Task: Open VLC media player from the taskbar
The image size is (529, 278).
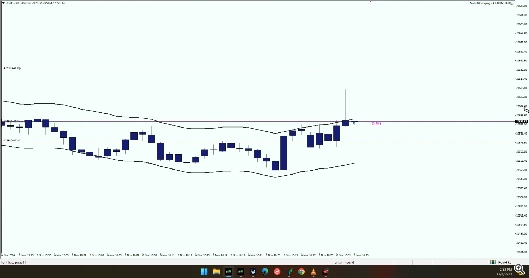Action: coord(314,272)
